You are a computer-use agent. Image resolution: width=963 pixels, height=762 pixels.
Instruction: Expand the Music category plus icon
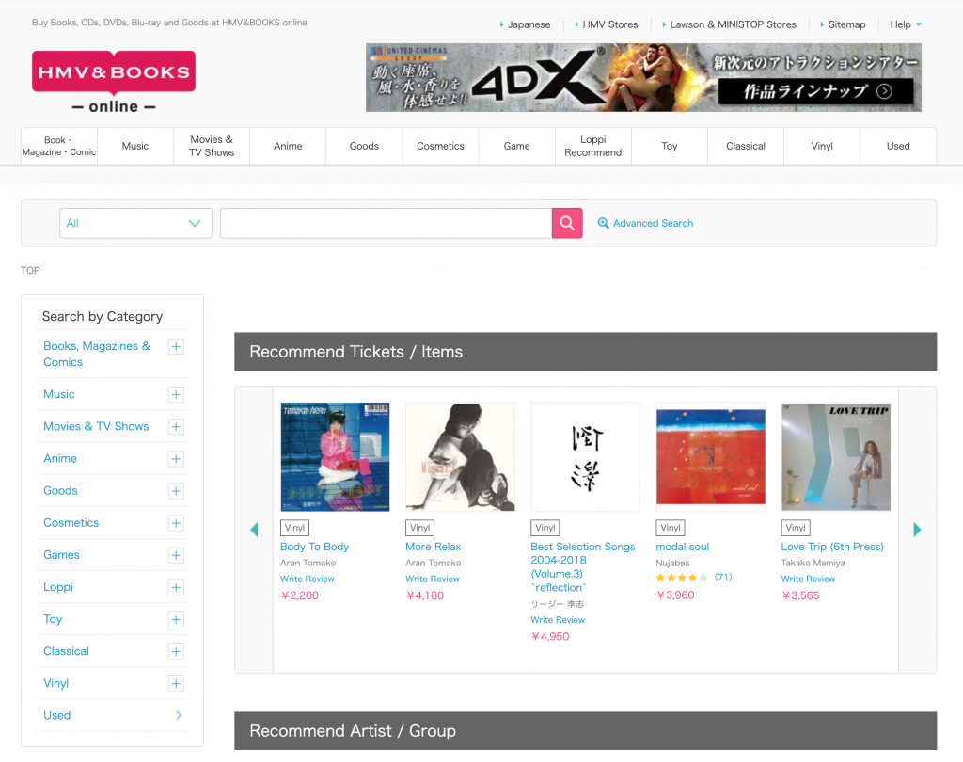click(x=176, y=395)
